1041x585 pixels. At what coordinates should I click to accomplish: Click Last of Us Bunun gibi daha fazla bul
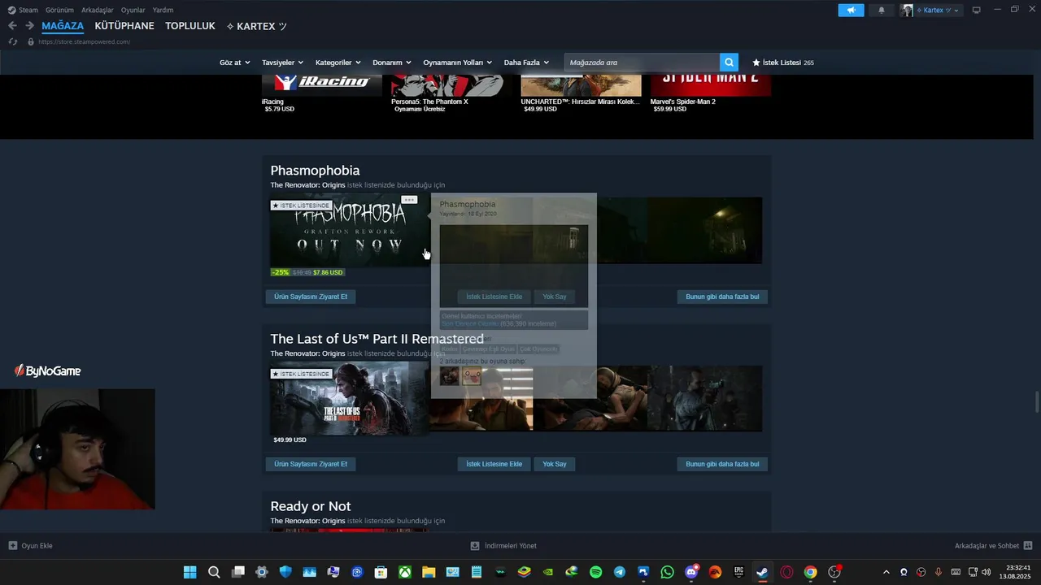click(x=722, y=464)
